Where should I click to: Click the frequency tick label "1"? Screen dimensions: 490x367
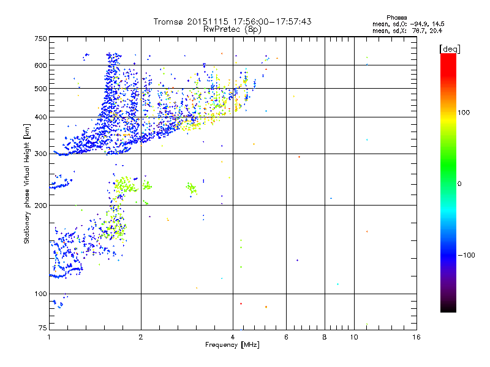[x=49, y=337]
